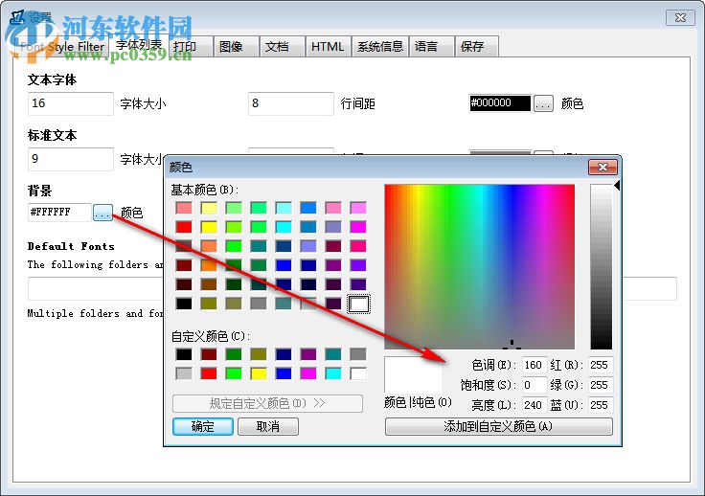Screen dimensions: 705x496
Task: Select the yellow custom swatch in second row
Action: (259, 373)
